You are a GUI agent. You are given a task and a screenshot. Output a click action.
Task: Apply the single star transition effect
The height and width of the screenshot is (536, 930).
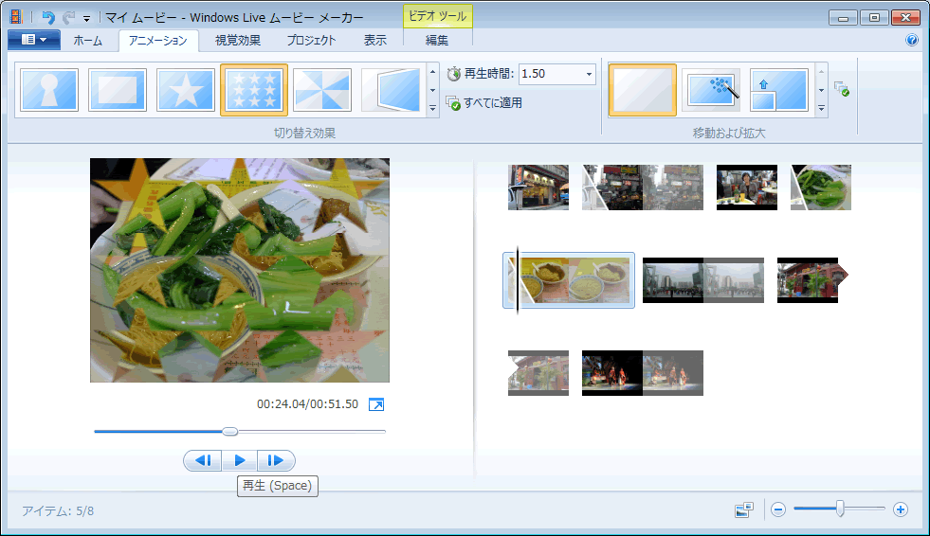(x=185, y=90)
